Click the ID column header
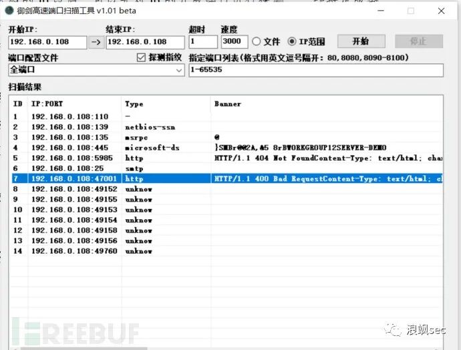This screenshot has height=350, width=461. (17, 104)
